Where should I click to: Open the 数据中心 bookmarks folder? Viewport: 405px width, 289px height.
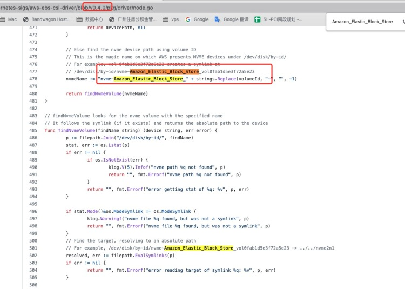point(90,19)
